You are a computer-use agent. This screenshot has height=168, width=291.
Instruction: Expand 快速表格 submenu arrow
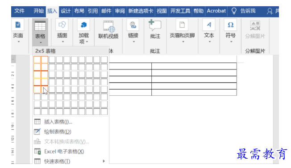tap(104, 161)
